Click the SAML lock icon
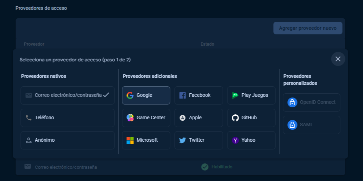This screenshot has width=363, height=181. point(292,125)
